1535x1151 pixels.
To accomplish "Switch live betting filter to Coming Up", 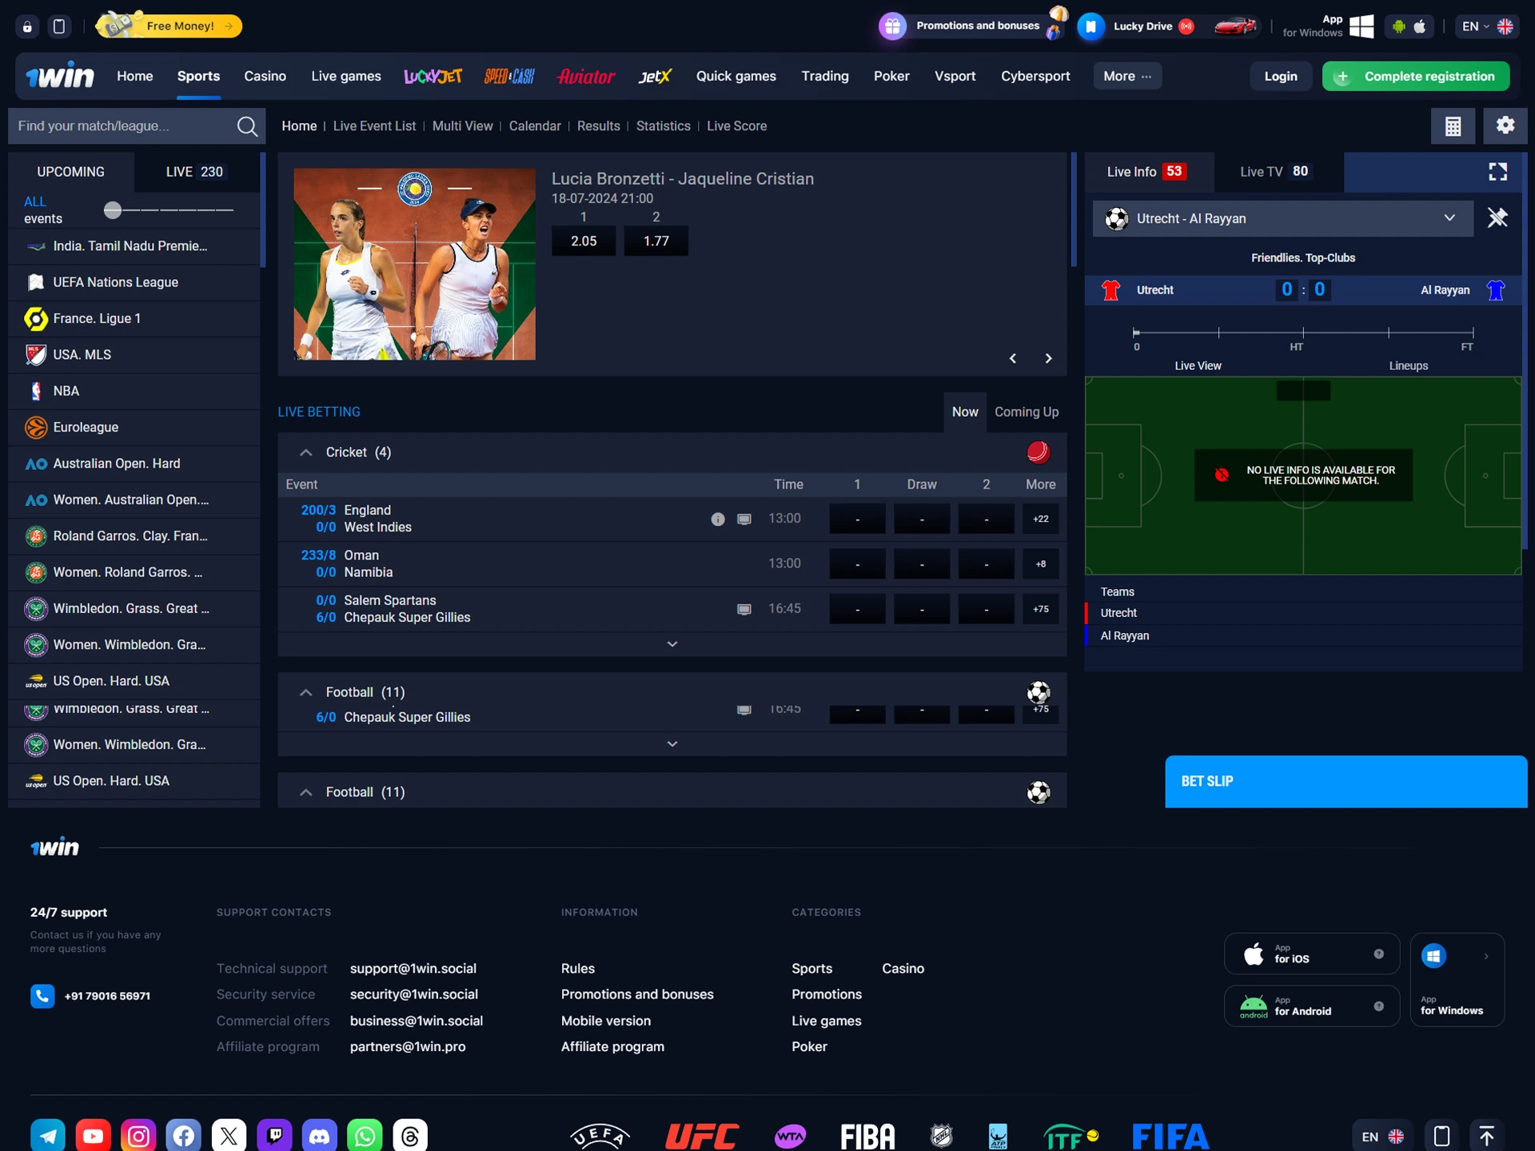I will point(1027,412).
